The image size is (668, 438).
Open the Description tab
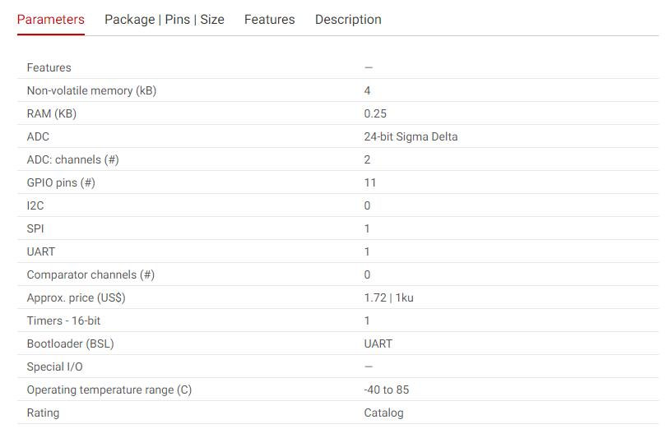pyautogui.click(x=348, y=20)
